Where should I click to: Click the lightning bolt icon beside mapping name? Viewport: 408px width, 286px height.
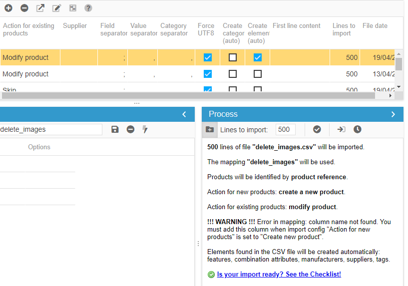click(145, 129)
